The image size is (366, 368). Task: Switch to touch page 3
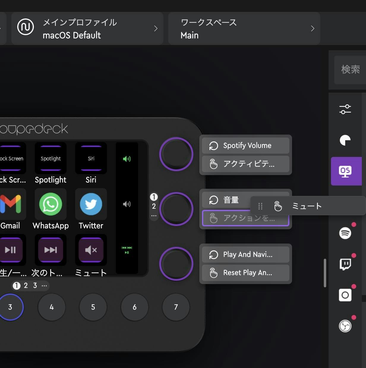[x=35, y=286]
